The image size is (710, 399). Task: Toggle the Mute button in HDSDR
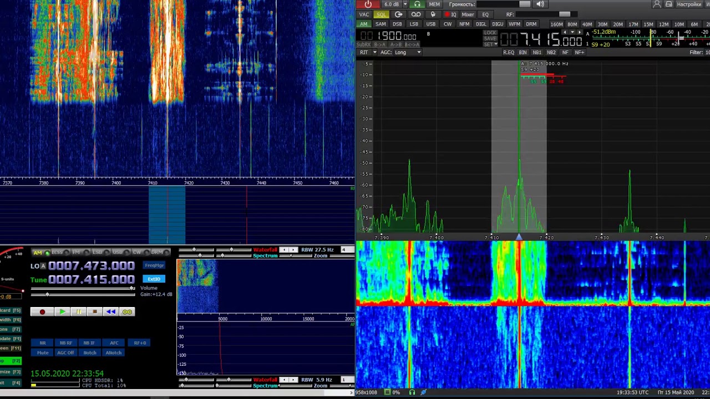[43, 352]
